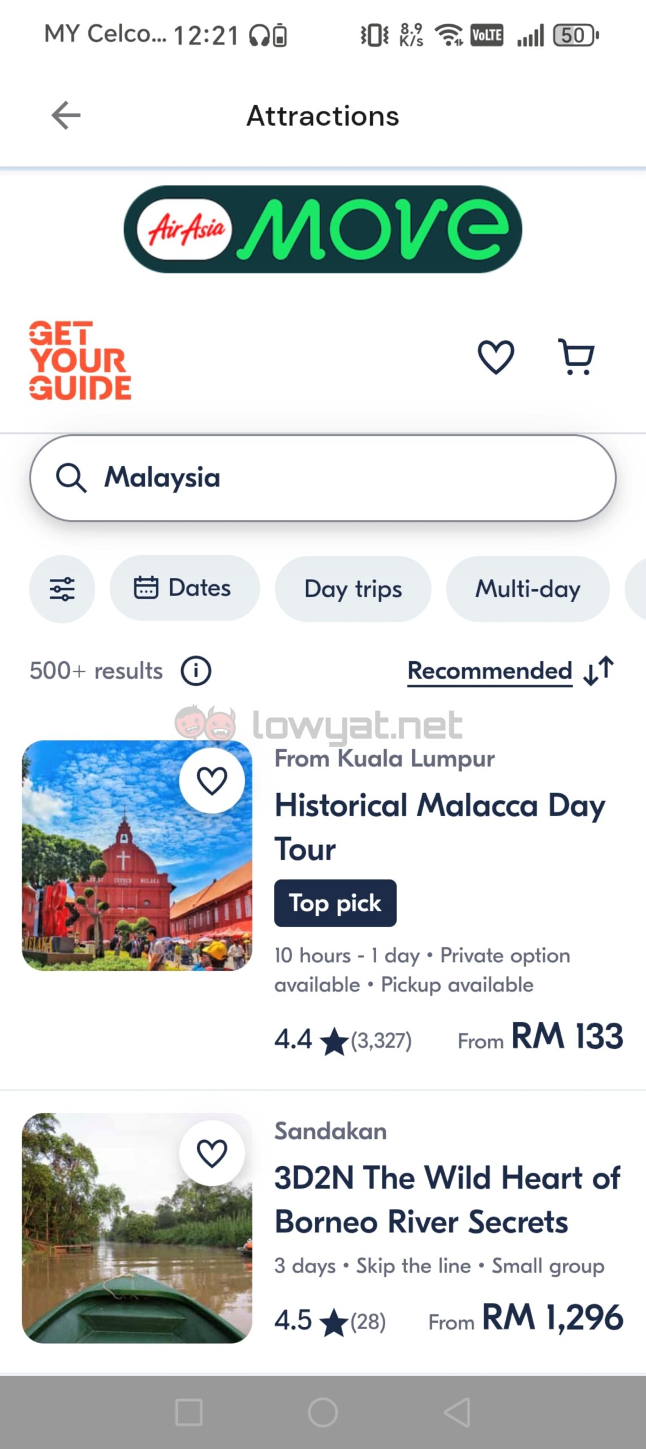Tap the back arrow in header

(x=66, y=116)
